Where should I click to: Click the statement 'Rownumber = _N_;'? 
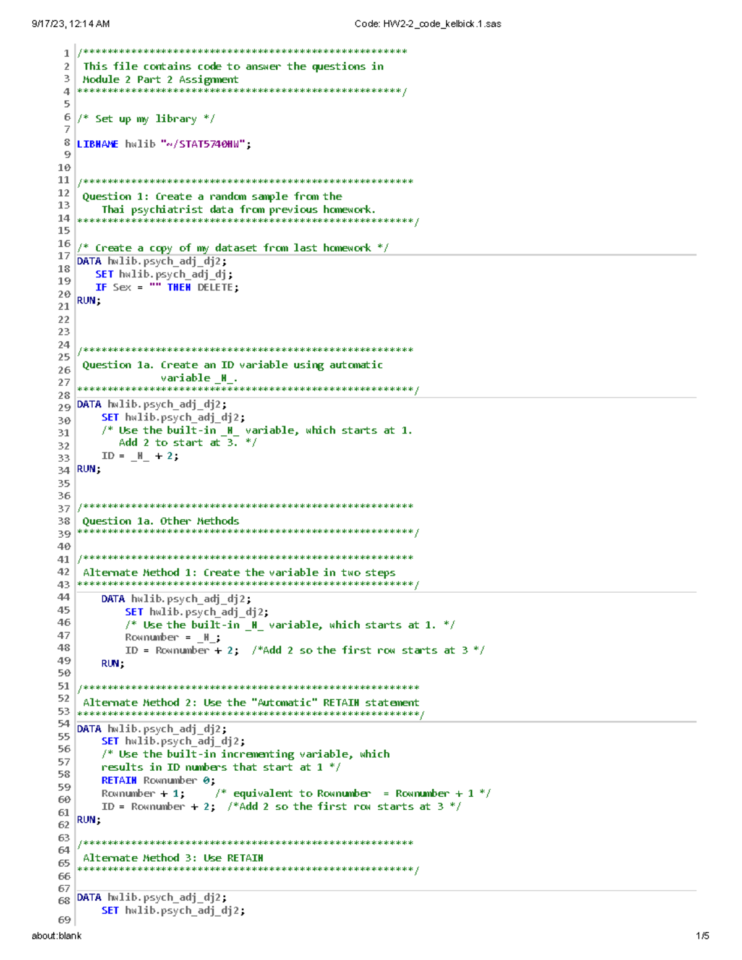(173, 637)
